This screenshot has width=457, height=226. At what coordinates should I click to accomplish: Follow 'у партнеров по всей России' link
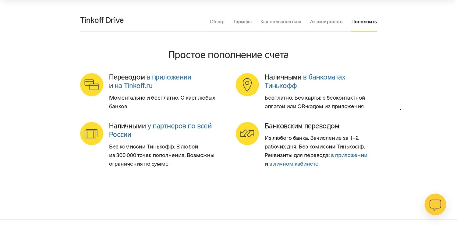click(160, 130)
